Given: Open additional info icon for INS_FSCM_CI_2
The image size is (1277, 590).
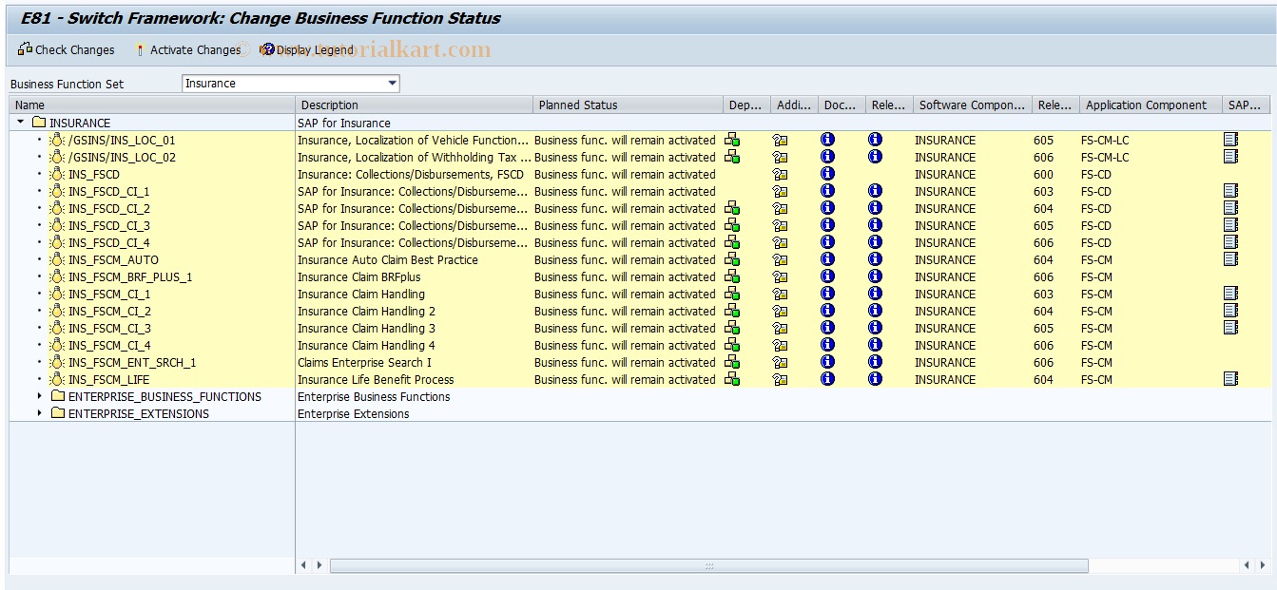Looking at the screenshot, I should (x=780, y=311).
